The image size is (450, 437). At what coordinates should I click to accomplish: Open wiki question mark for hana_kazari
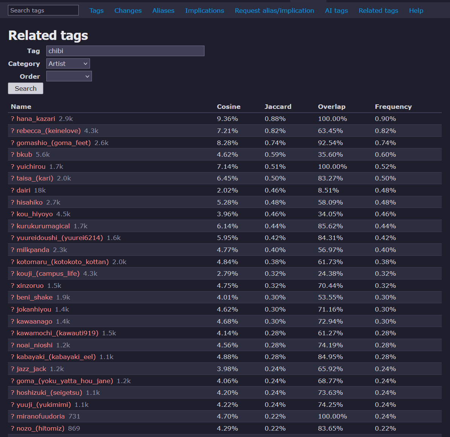tap(12, 119)
